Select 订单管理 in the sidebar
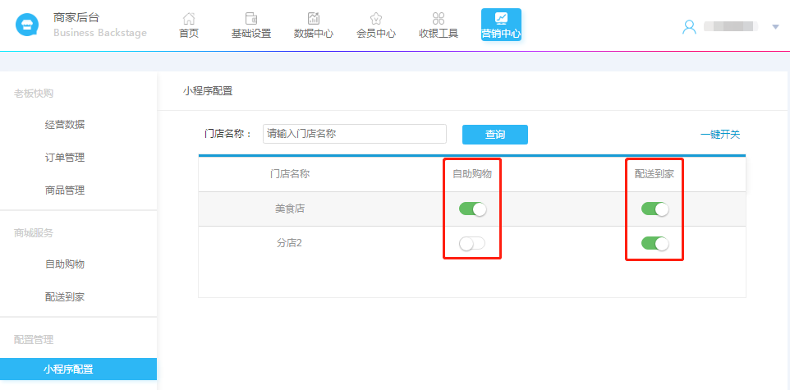This screenshot has width=790, height=390. coord(65,158)
